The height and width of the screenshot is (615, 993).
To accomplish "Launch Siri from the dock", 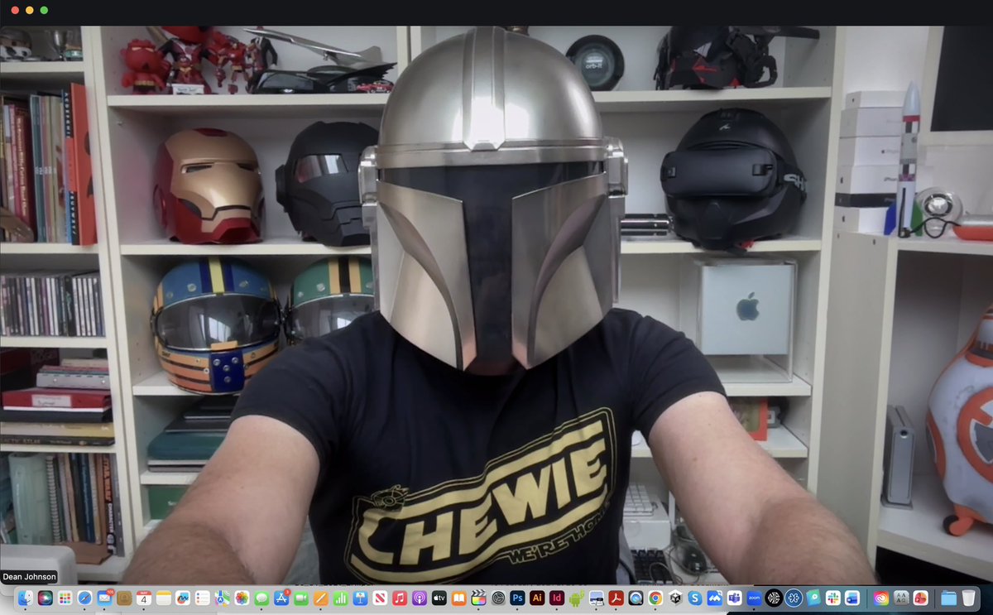I will [46, 598].
